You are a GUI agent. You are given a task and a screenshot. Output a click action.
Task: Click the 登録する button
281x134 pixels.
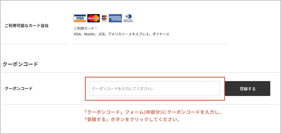tap(248, 89)
